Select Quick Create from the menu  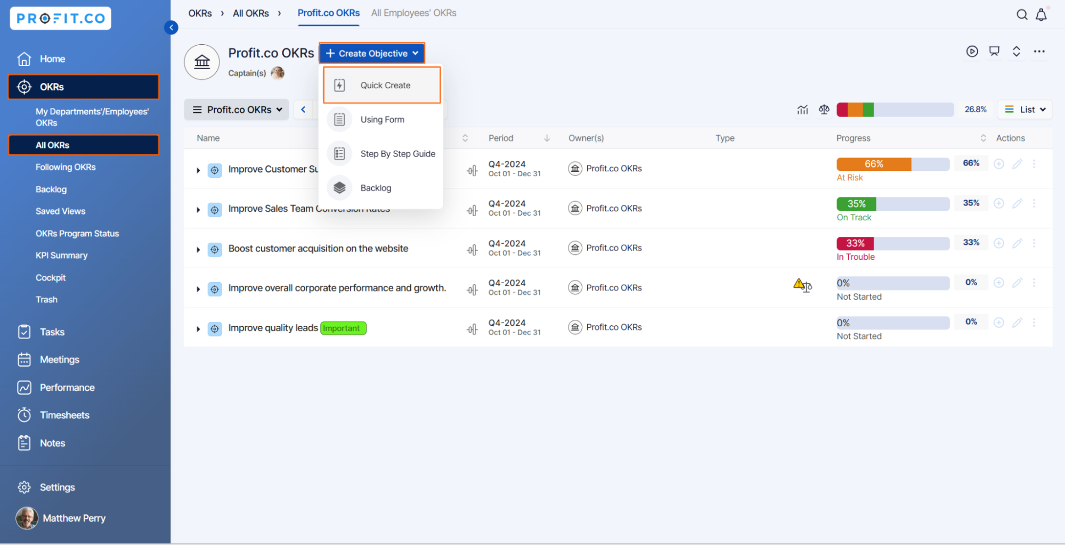pyautogui.click(x=382, y=85)
